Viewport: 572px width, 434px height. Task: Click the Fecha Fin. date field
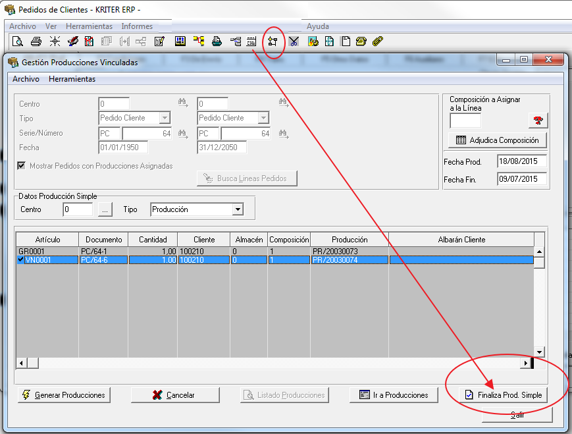coord(522,179)
